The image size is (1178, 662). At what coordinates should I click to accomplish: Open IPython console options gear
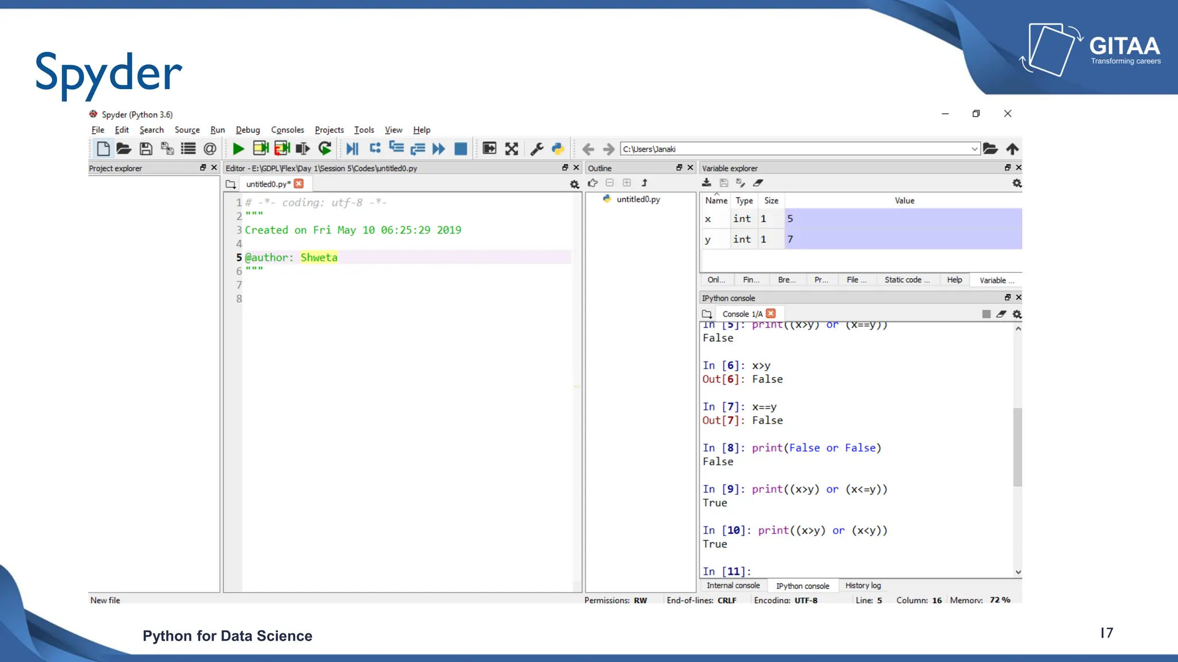click(x=1017, y=314)
